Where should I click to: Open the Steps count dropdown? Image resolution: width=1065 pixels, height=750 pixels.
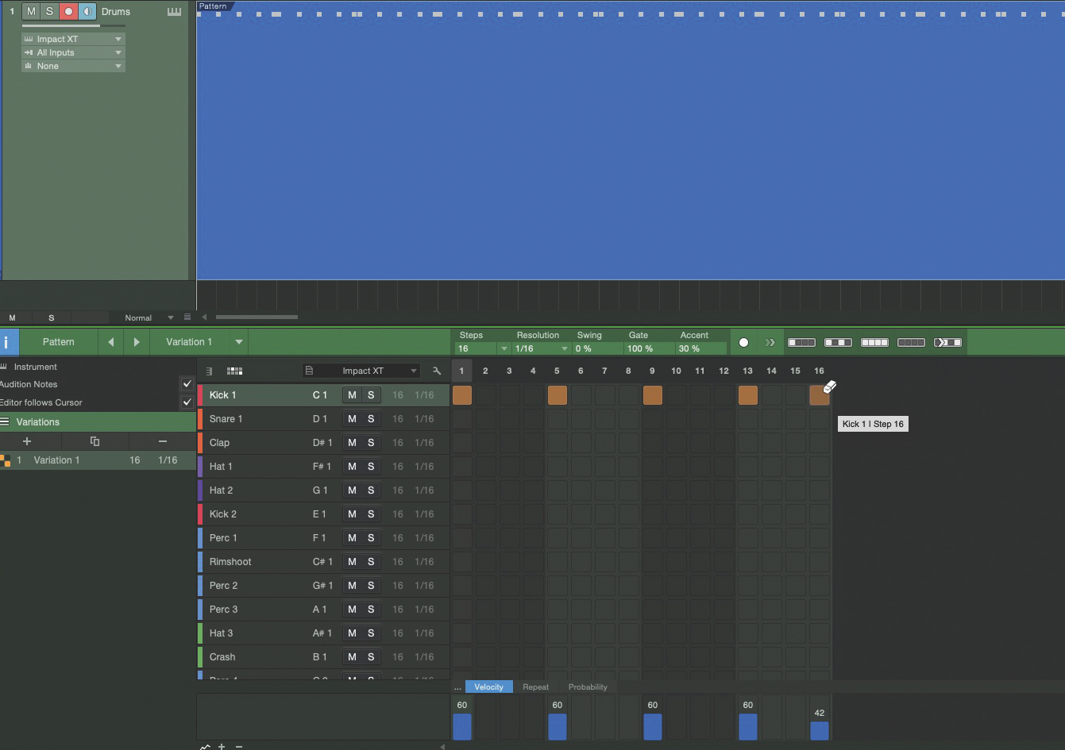pos(504,349)
